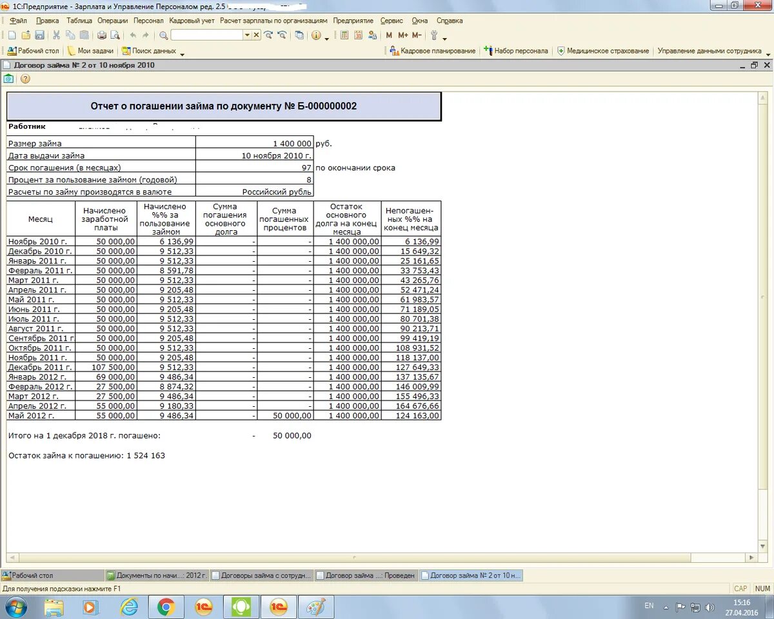Open Internet Explorer from taskbar
This screenshot has width=774, height=619.
129,607
